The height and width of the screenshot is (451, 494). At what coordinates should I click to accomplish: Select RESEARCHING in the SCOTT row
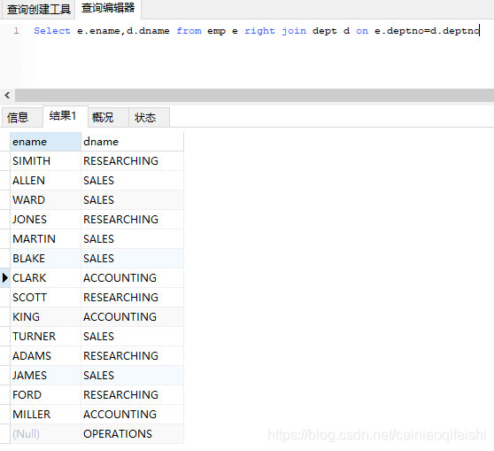click(132, 298)
